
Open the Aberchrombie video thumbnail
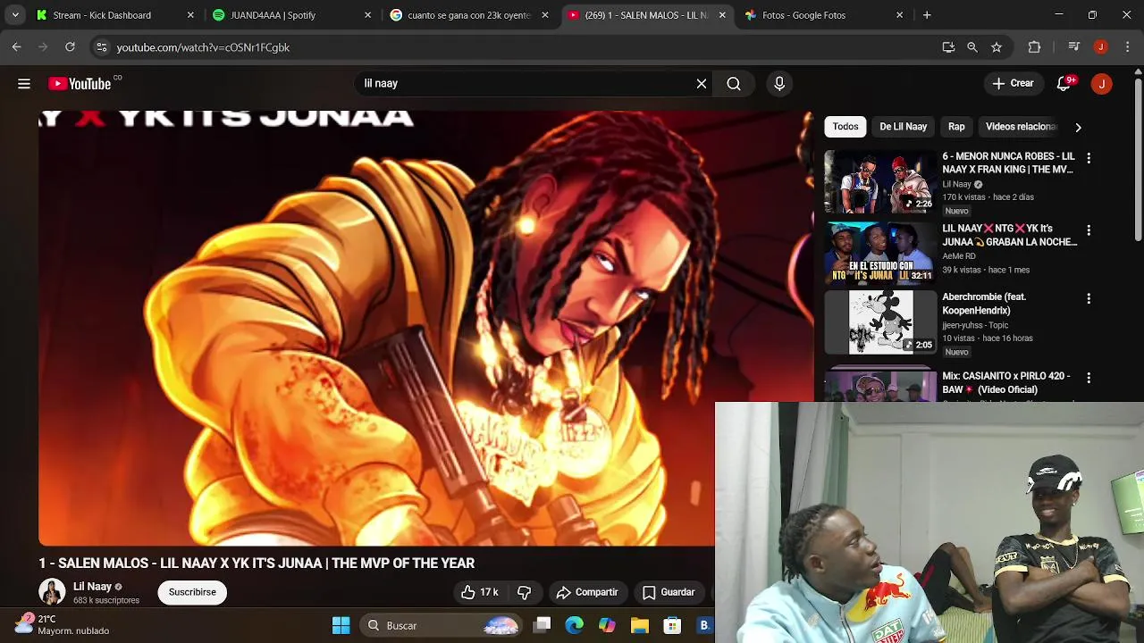(880, 321)
